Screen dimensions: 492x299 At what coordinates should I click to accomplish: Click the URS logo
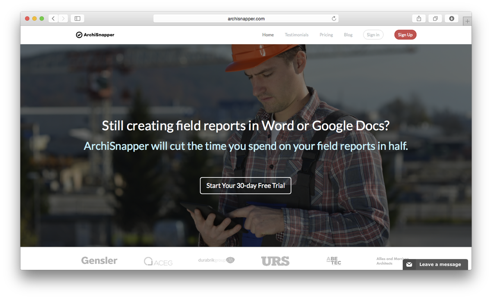click(x=275, y=261)
